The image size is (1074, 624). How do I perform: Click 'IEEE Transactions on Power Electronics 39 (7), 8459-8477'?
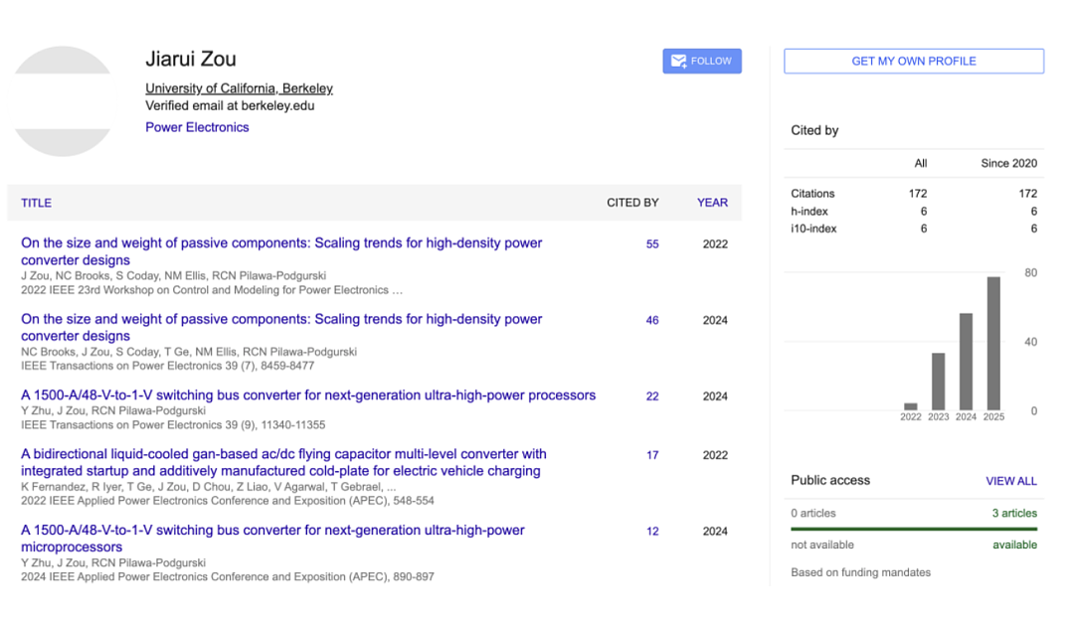(x=167, y=366)
